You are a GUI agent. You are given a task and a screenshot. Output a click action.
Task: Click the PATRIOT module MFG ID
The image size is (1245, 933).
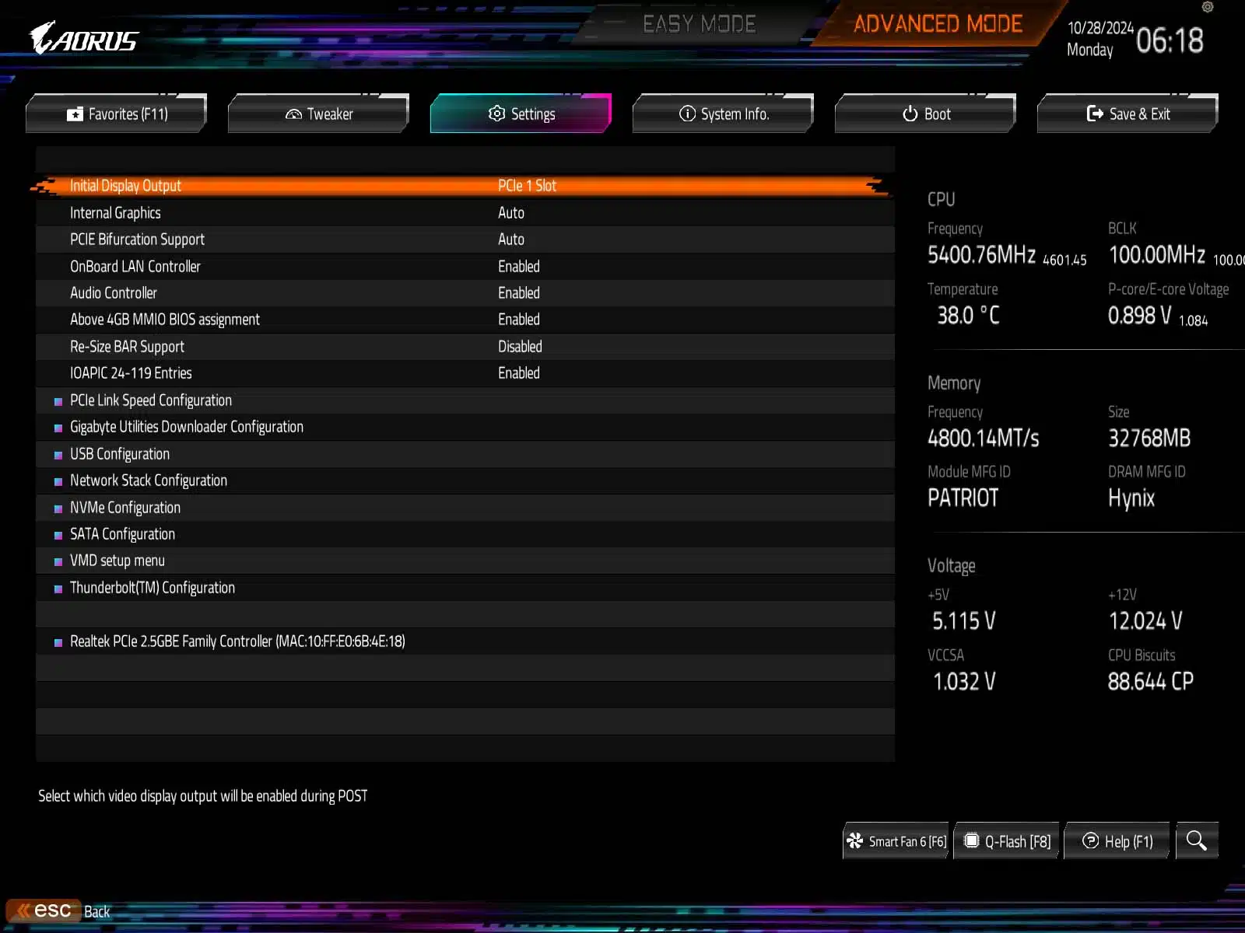963,498
